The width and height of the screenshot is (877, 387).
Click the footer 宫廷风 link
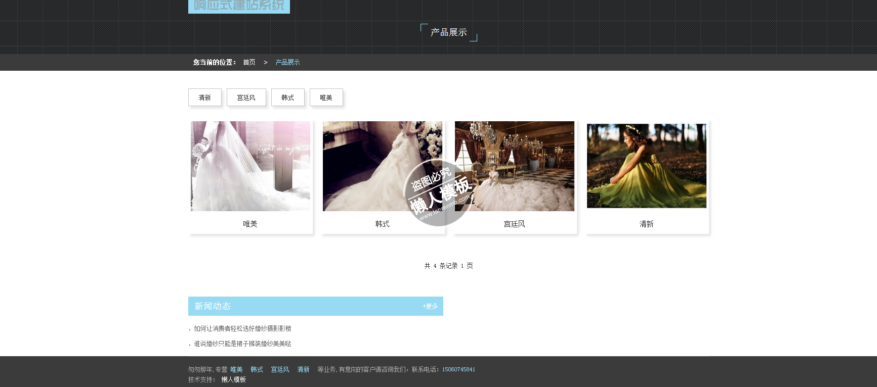[x=280, y=369]
